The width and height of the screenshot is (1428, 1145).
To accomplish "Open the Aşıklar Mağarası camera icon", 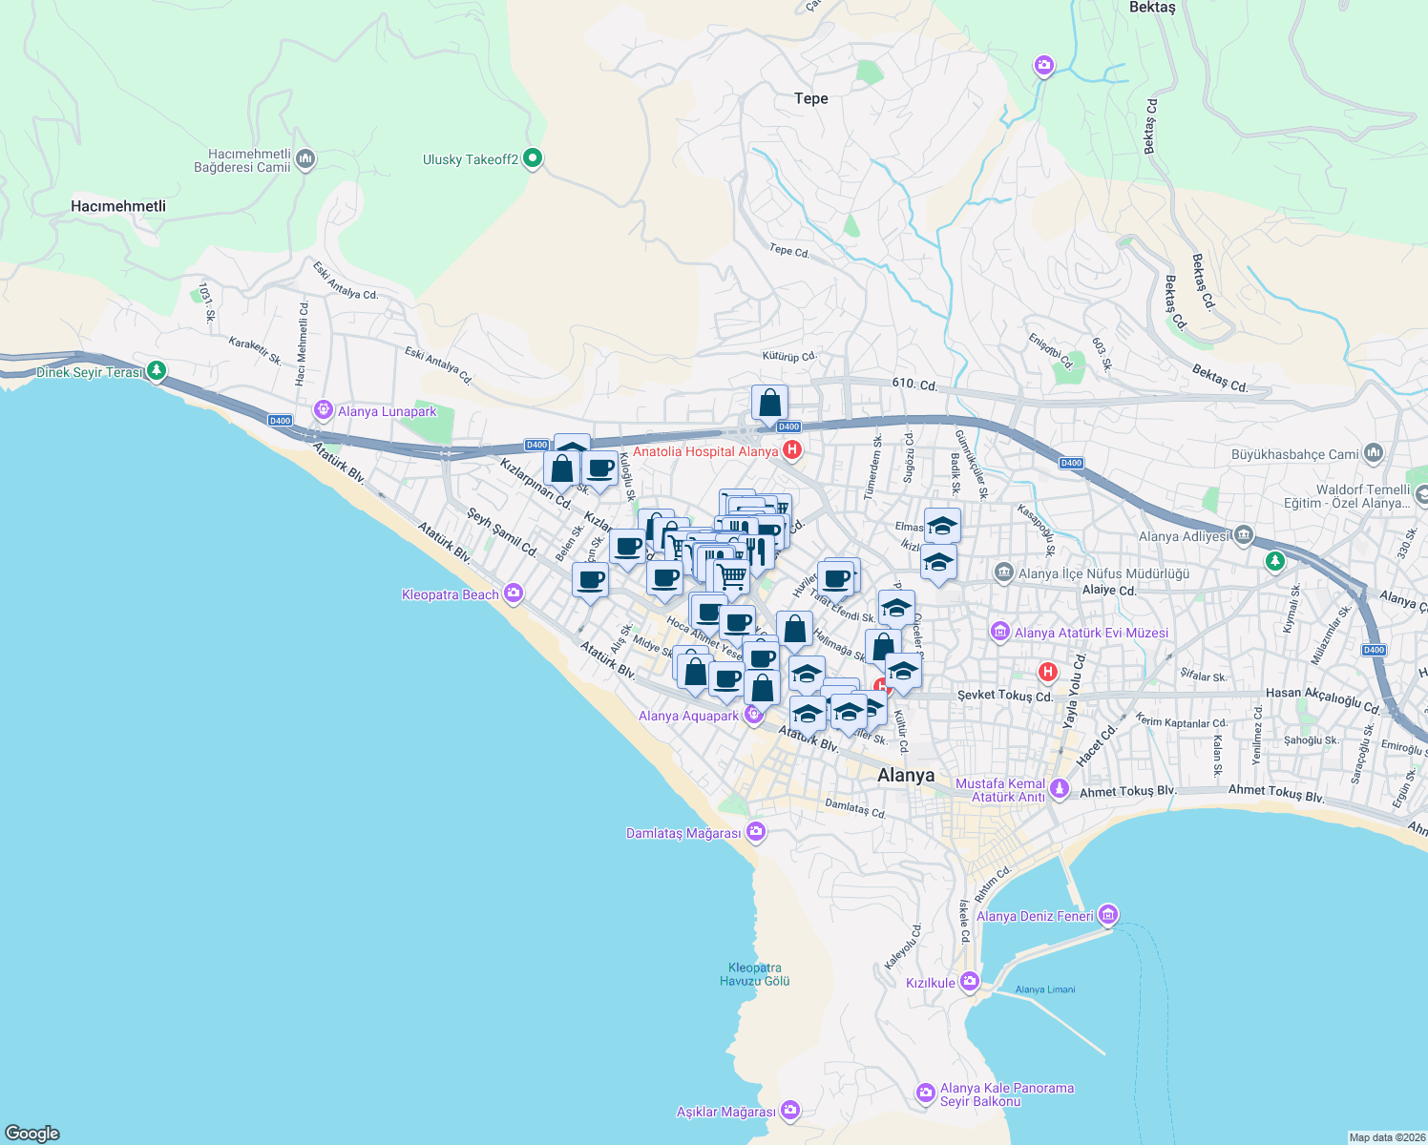I will 789,1110.
